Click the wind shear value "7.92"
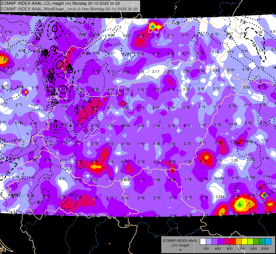 click(65, 106)
